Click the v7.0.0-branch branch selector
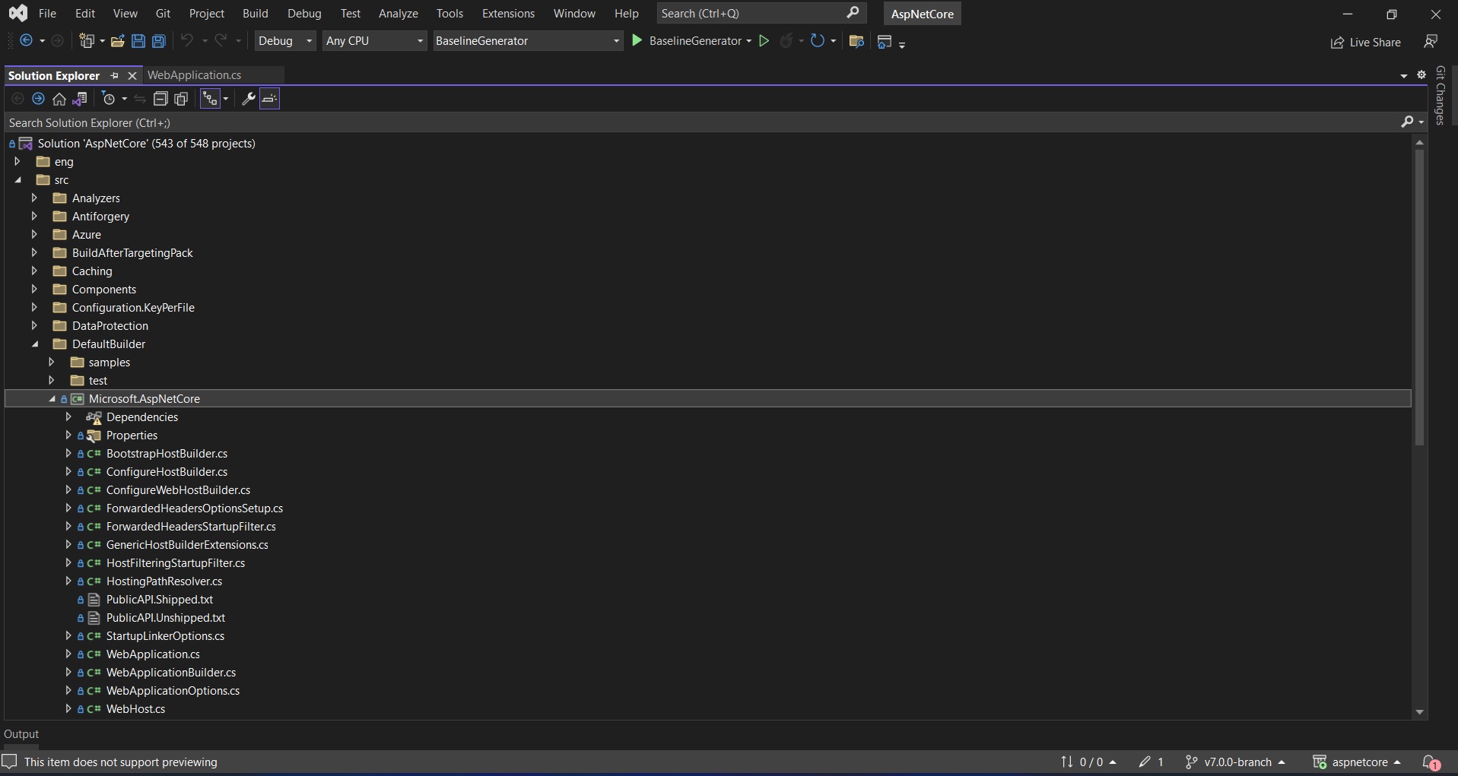 pos(1235,762)
